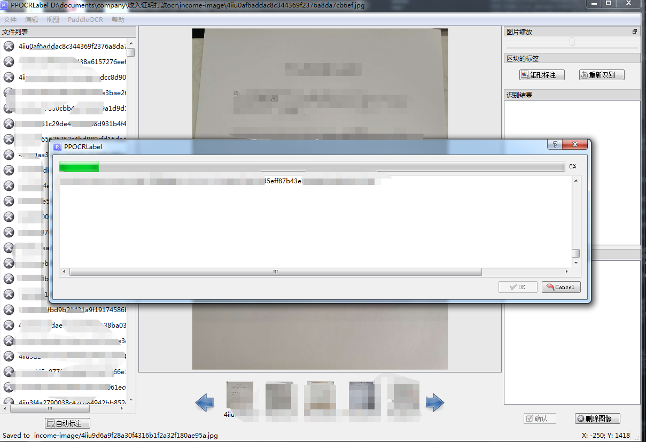
Task: Remove the first file using its X icon
Action: tap(8, 46)
